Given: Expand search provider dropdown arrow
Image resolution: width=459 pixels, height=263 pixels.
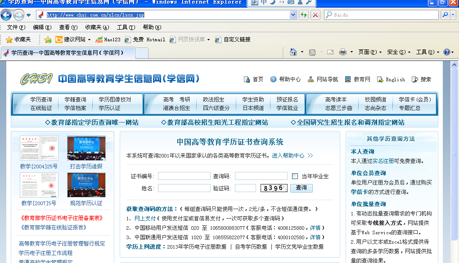Looking at the screenshot, I should pos(453,15).
